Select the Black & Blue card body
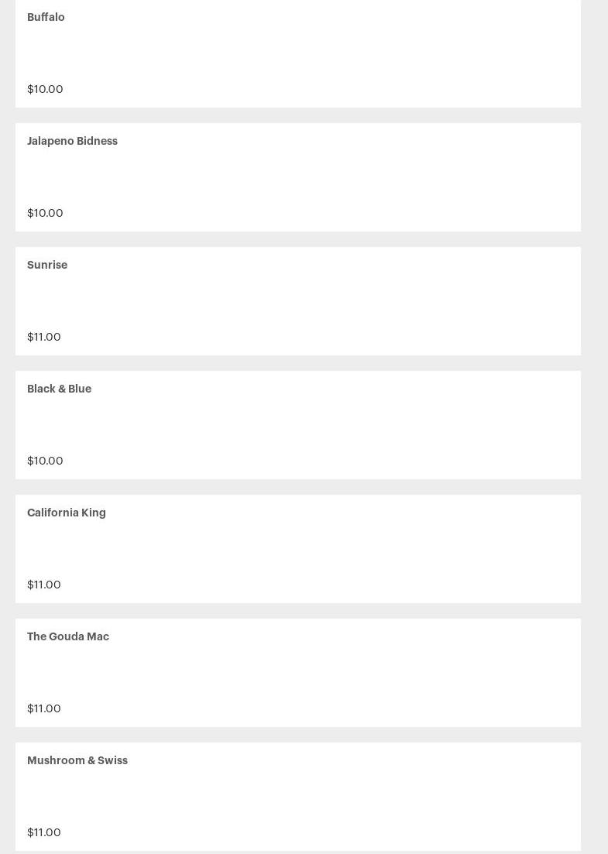Image resolution: width=608 pixels, height=854 pixels. tap(298, 425)
